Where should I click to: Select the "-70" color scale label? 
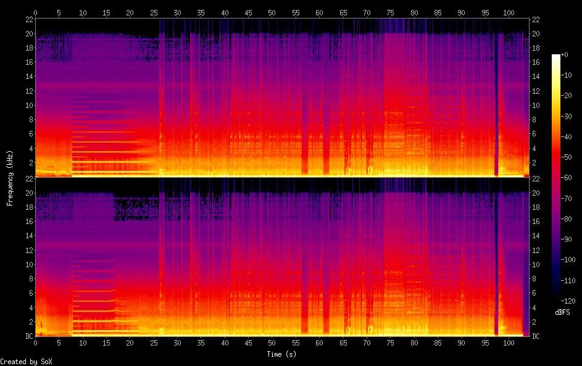point(566,199)
